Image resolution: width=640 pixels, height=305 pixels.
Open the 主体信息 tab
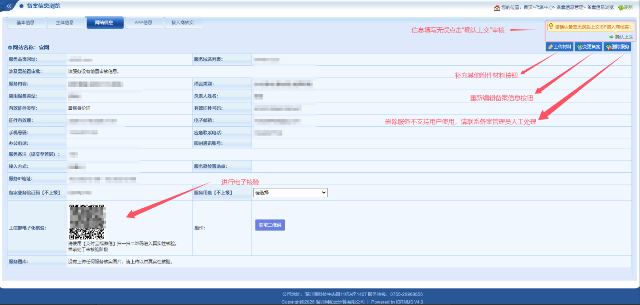[65, 23]
